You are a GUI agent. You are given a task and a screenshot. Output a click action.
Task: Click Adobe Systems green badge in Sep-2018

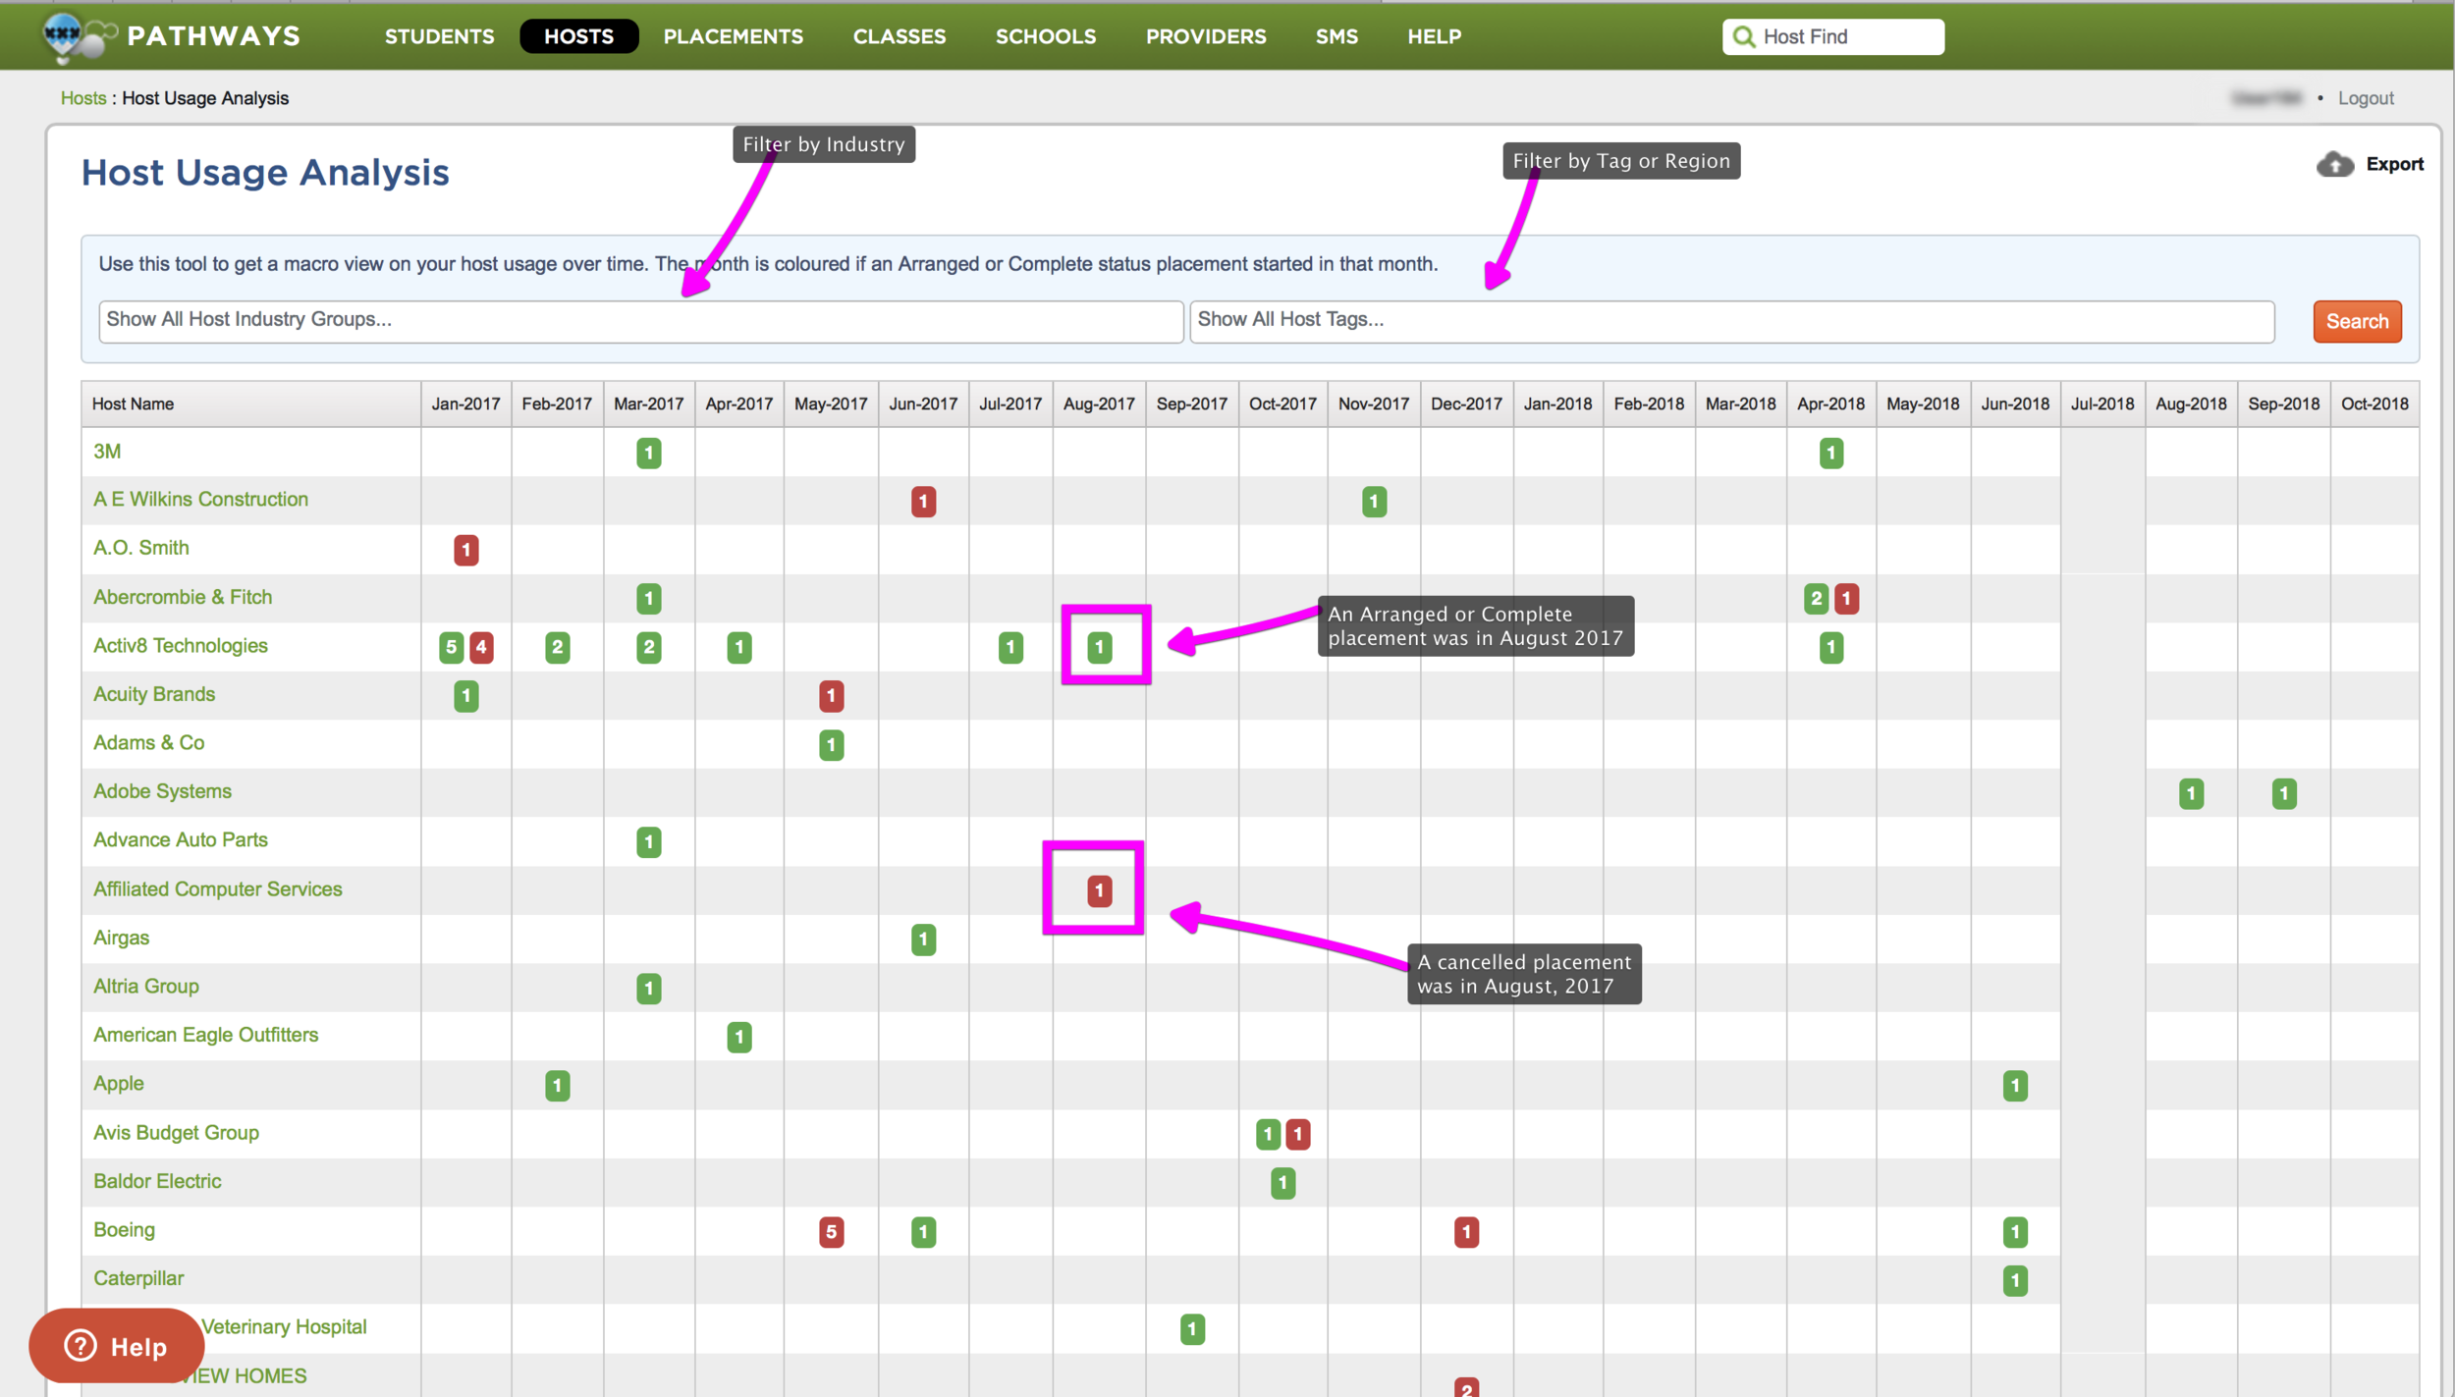[2284, 793]
